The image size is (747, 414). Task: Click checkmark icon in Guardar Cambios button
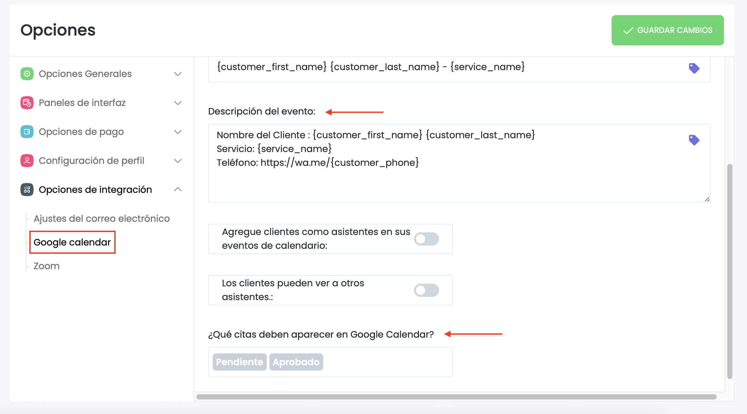628,31
